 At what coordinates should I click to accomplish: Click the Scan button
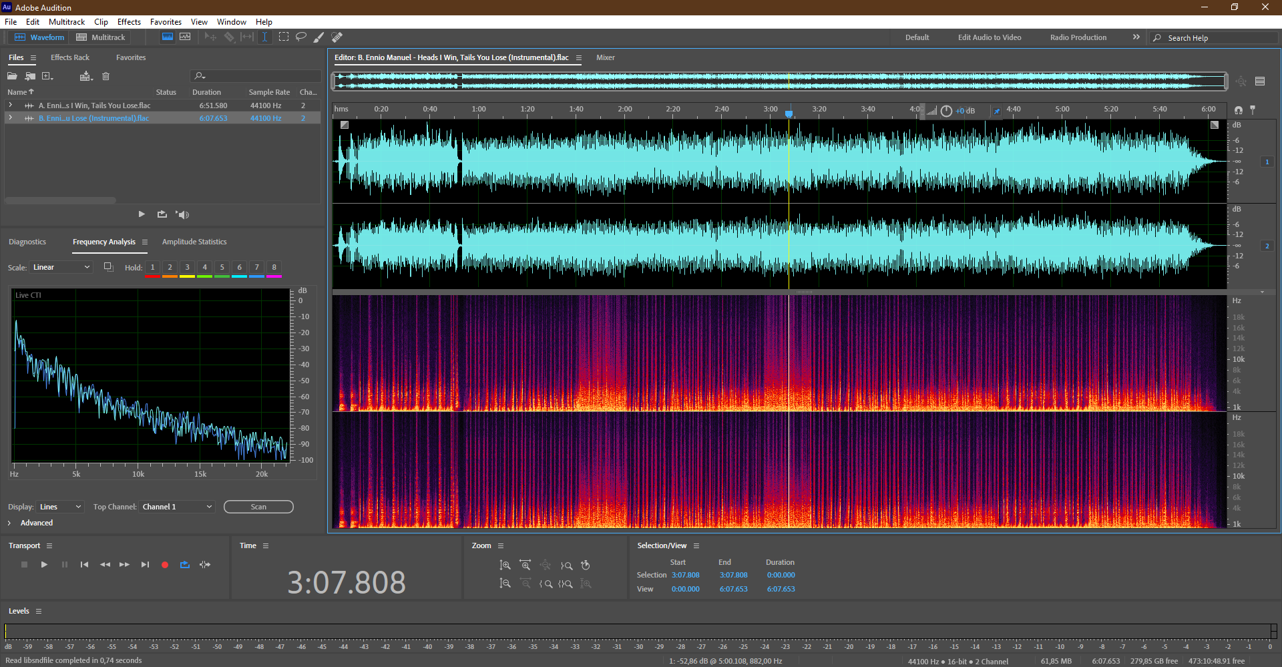(258, 507)
